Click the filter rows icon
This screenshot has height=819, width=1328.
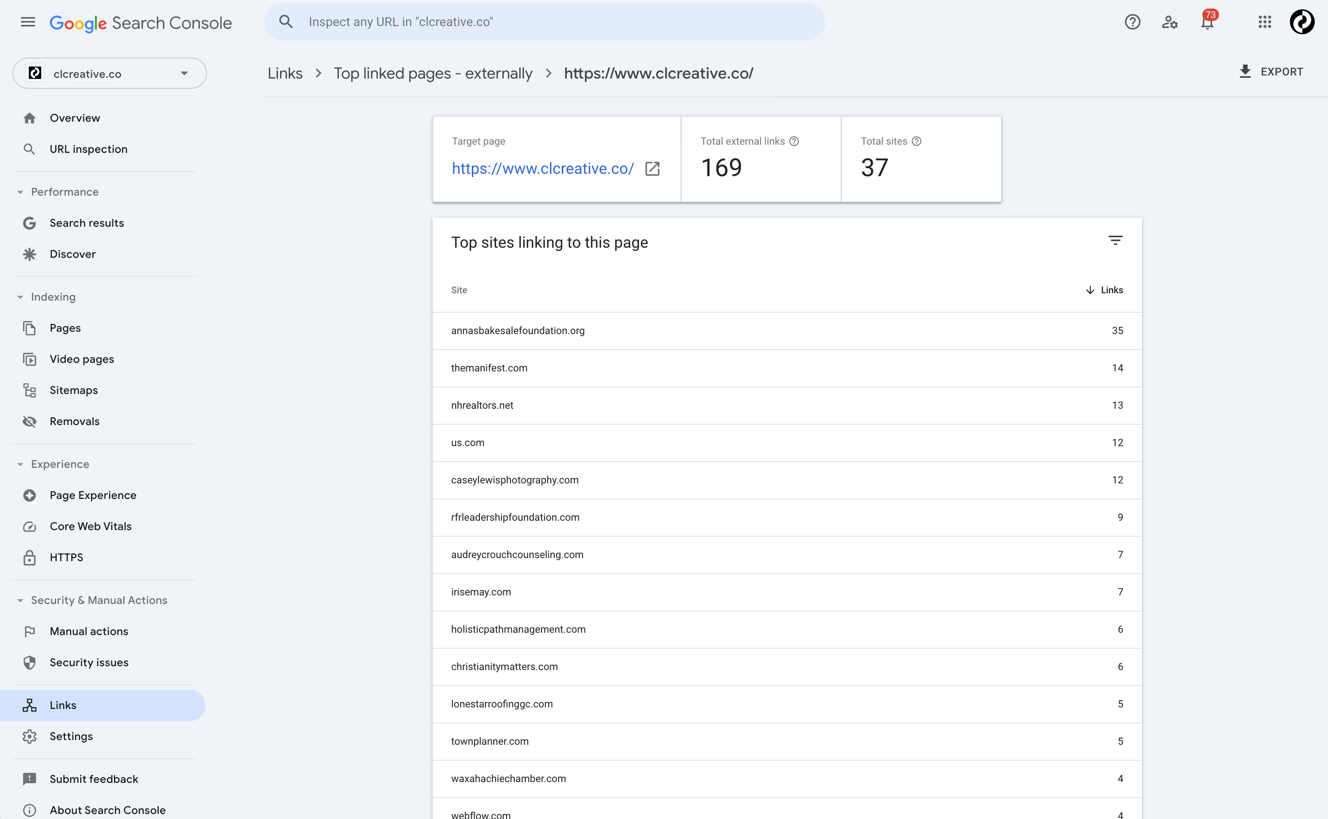(1115, 240)
